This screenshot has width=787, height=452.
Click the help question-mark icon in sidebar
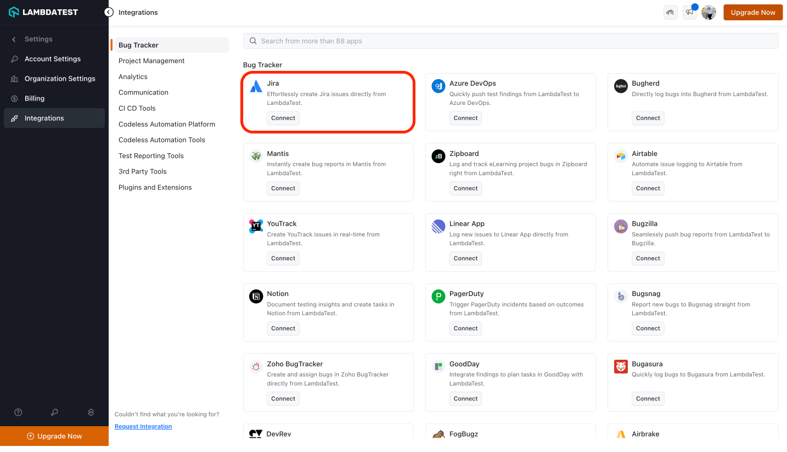(x=18, y=412)
